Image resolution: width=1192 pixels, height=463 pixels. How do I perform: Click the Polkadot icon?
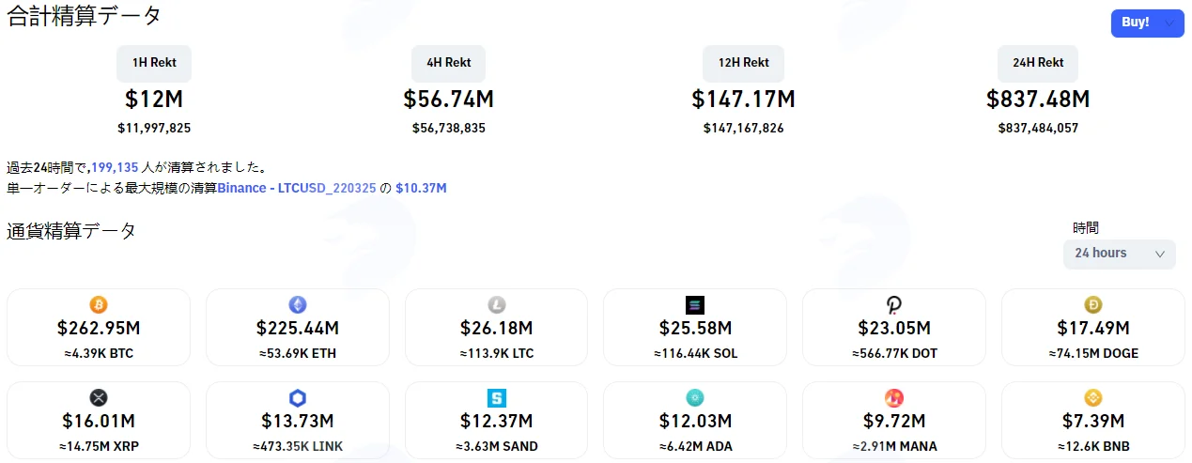(x=894, y=304)
